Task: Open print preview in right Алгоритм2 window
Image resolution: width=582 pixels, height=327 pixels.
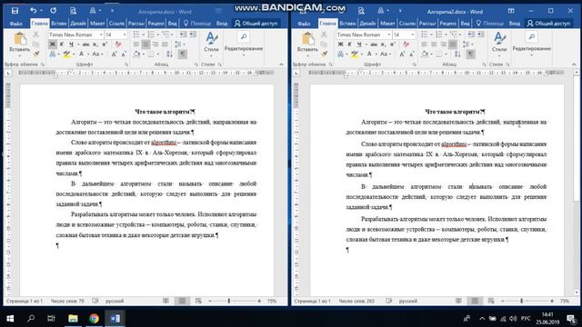Action: click(x=361, y=11)
